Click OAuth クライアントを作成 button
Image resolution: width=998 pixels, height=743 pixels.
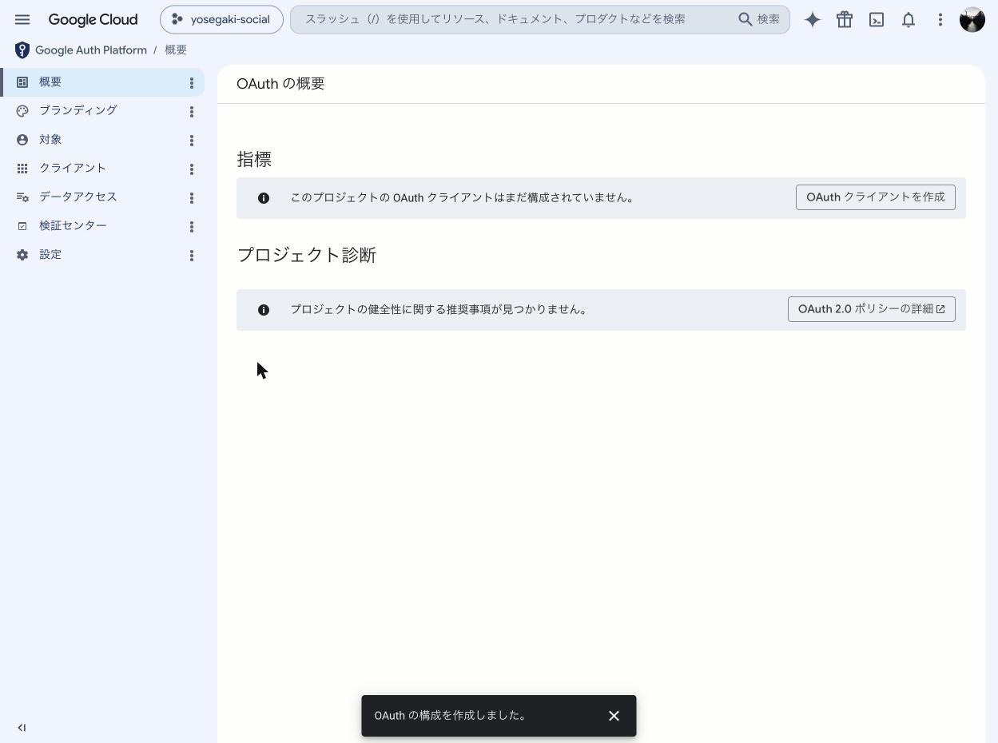click(876, 197)
